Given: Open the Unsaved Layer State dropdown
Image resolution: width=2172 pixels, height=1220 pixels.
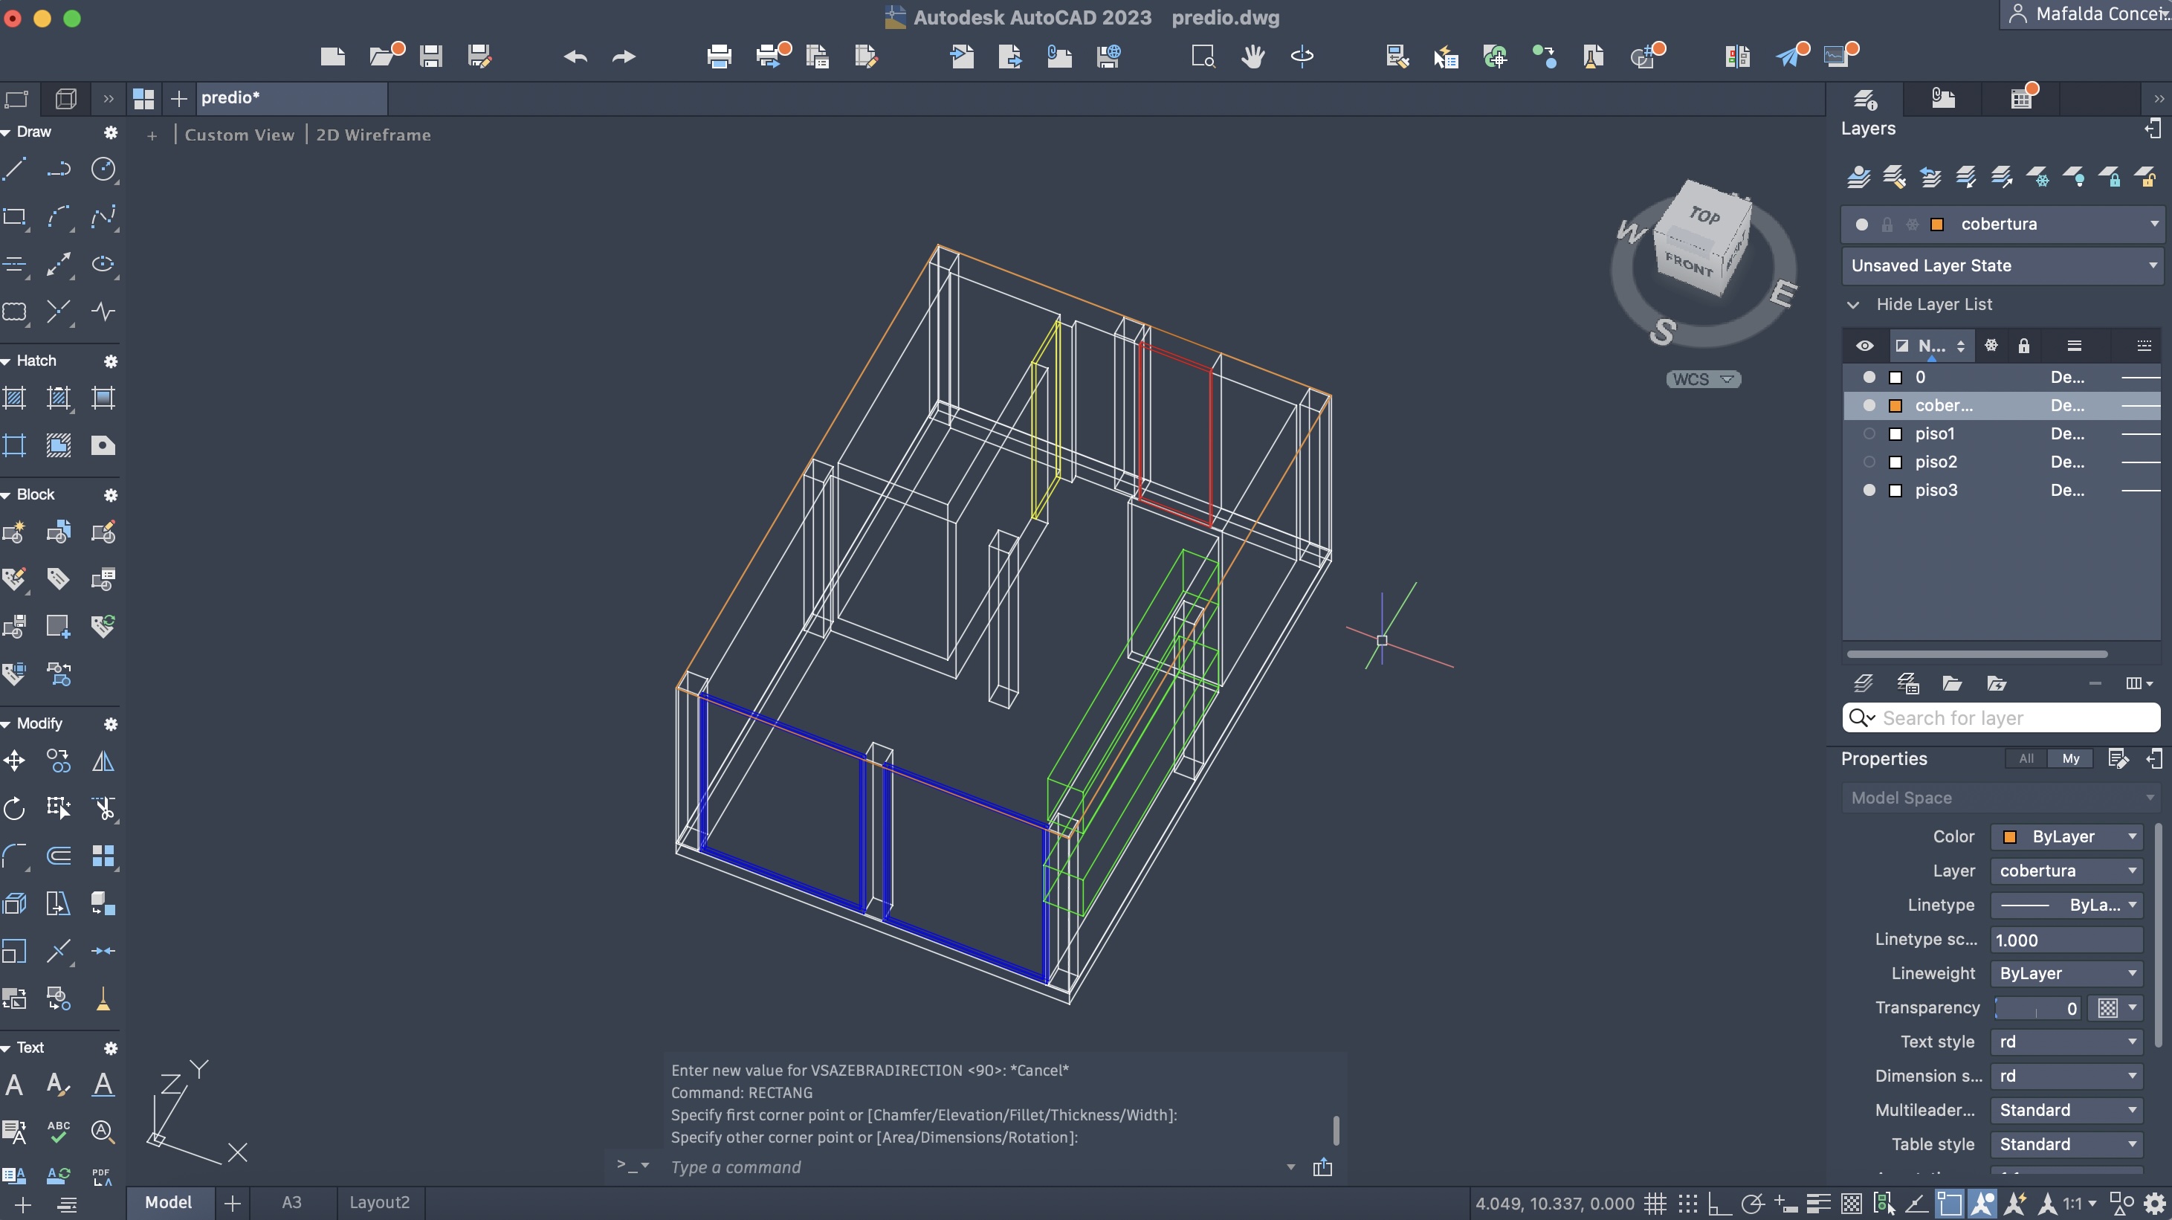Looking at the screenshot, I should coord(2001,265).
